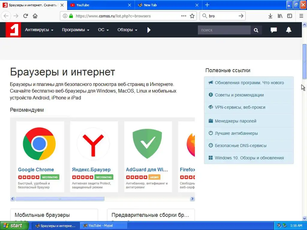
Task: Open the Library bookmarks icon
Action: coord(280,16)
